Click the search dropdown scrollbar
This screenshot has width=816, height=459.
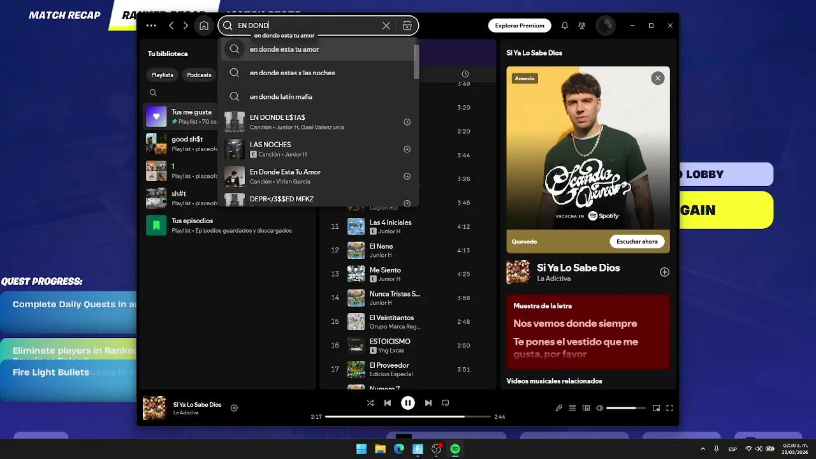tap(416, 61)
